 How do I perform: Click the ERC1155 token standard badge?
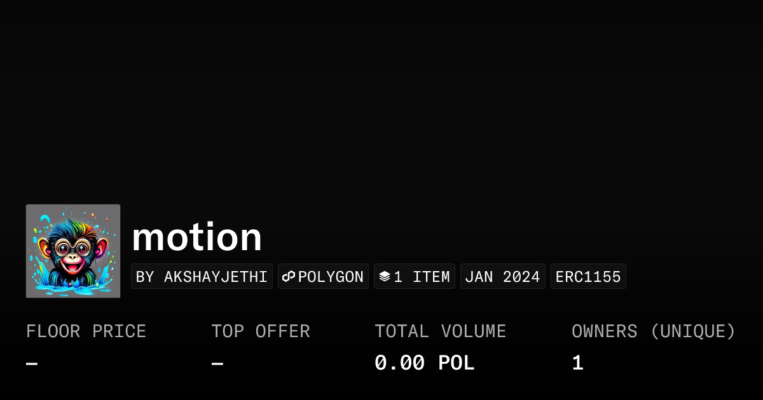(x=588, y=277)
